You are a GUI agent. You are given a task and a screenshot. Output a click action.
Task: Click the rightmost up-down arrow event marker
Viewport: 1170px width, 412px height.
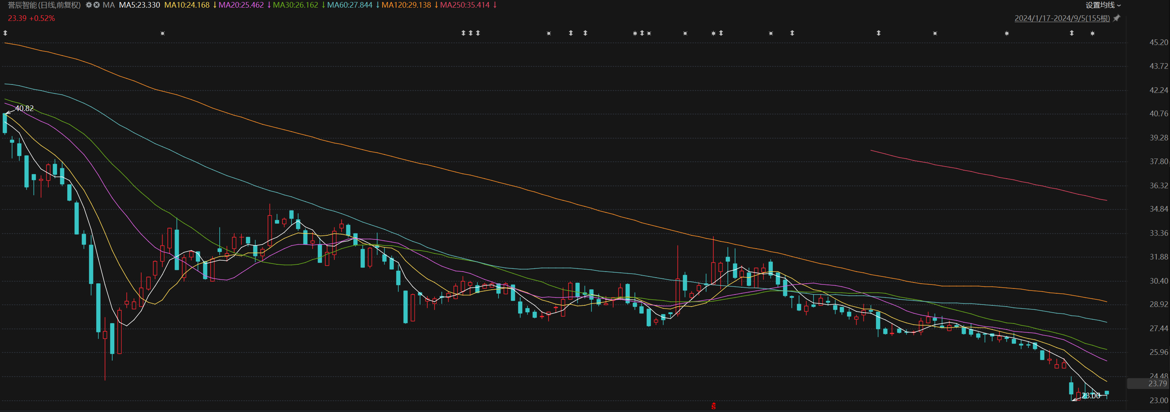[1071, 33]
